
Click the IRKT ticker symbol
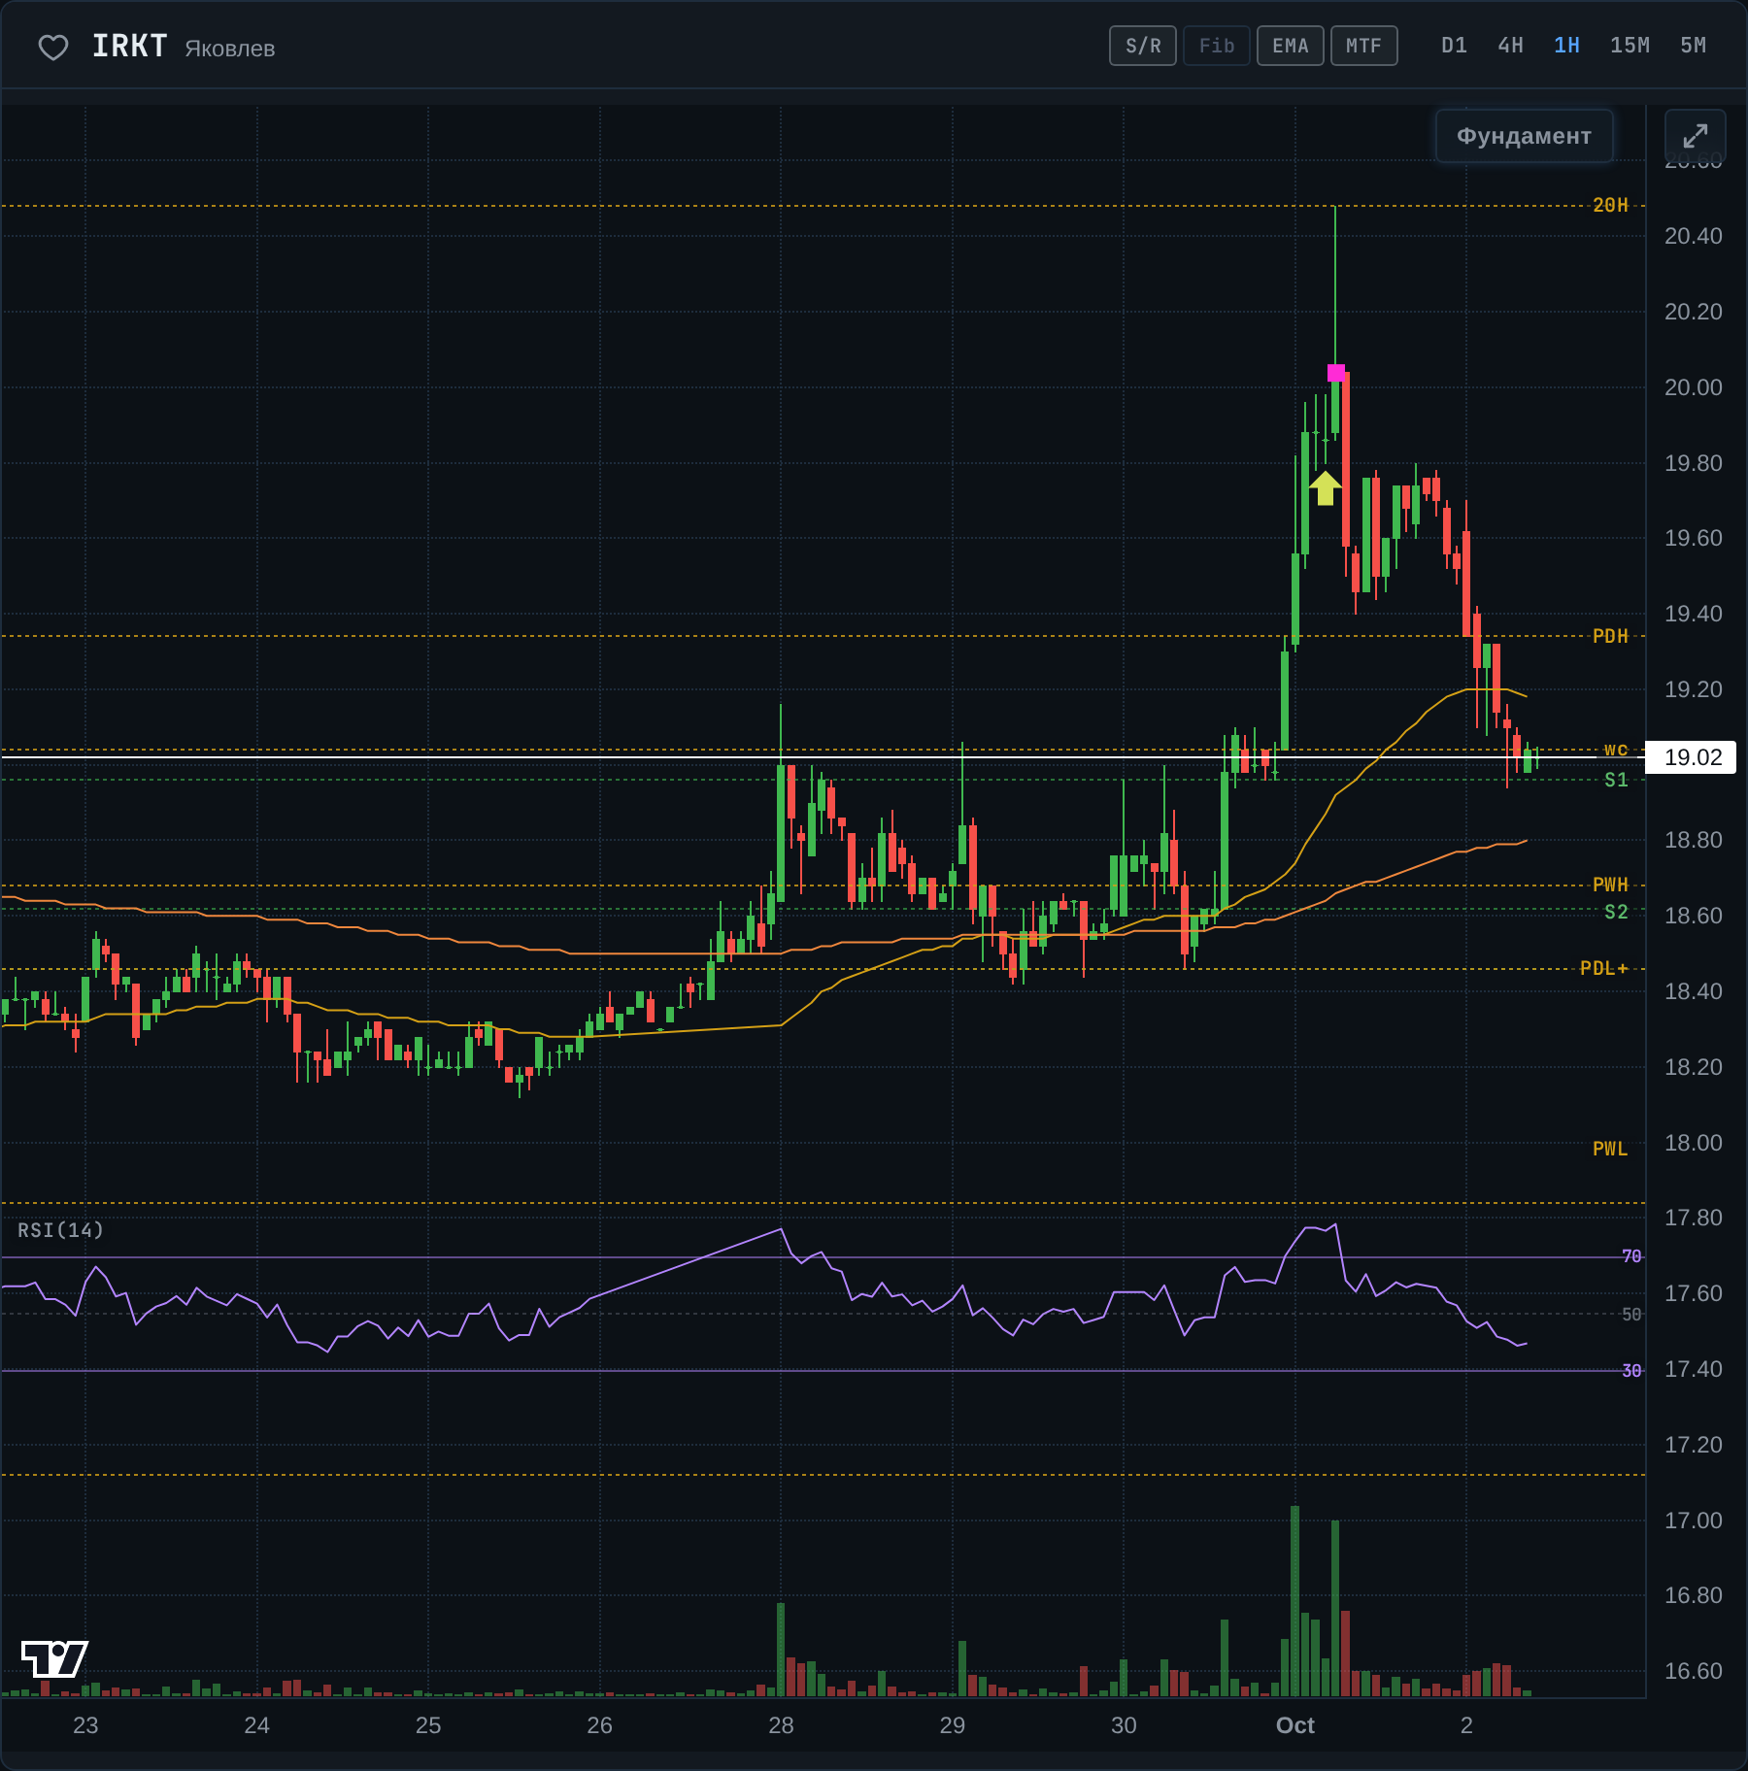[129, 46]
